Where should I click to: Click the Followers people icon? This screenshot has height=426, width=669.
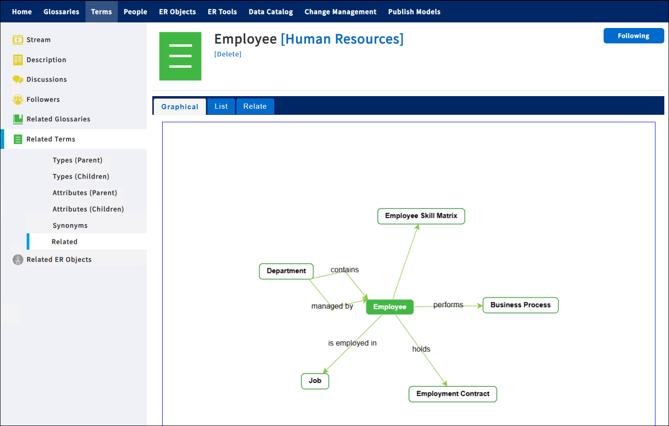[18, 99]
